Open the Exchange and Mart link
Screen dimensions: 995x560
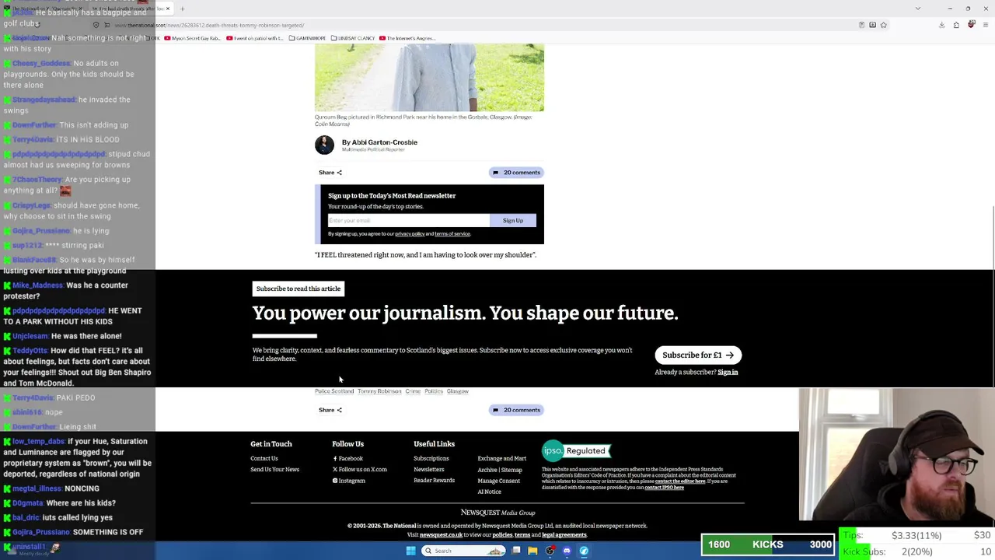[502, 459]
